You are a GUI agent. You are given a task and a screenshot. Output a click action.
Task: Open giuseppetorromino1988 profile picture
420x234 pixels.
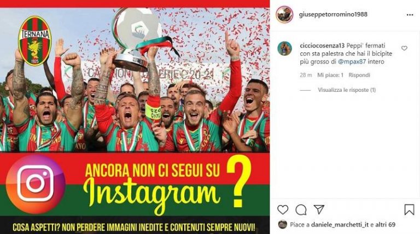pyautogui.click(x=284, y=14)
